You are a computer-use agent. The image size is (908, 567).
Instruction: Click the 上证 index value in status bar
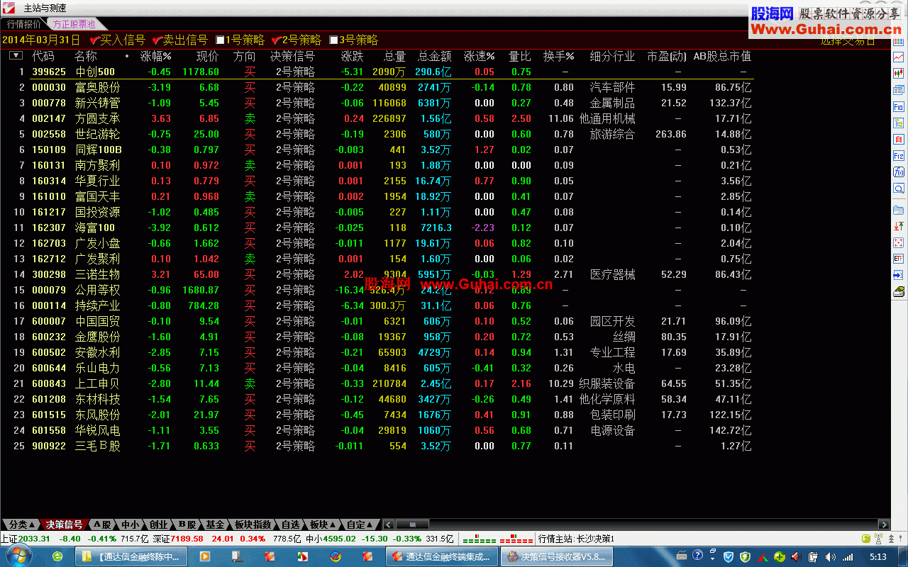[34, 539]
